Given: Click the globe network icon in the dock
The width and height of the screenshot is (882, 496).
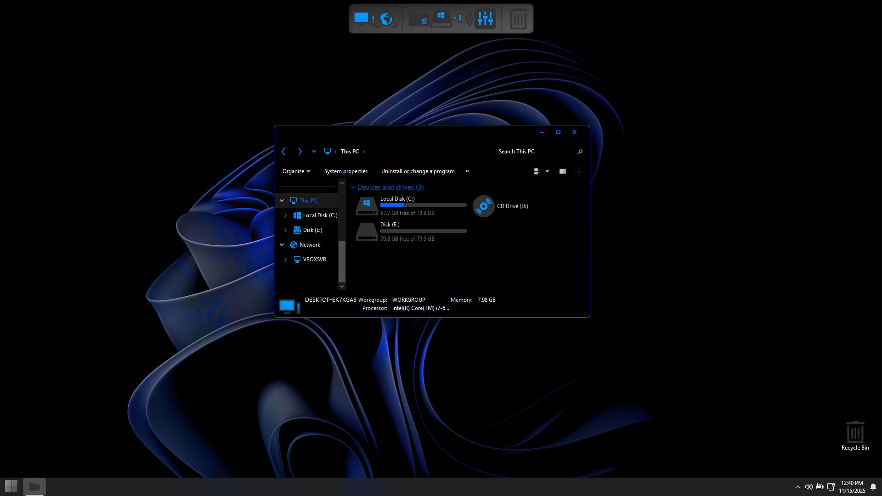Looking at the screenshot, I should 386,19.
